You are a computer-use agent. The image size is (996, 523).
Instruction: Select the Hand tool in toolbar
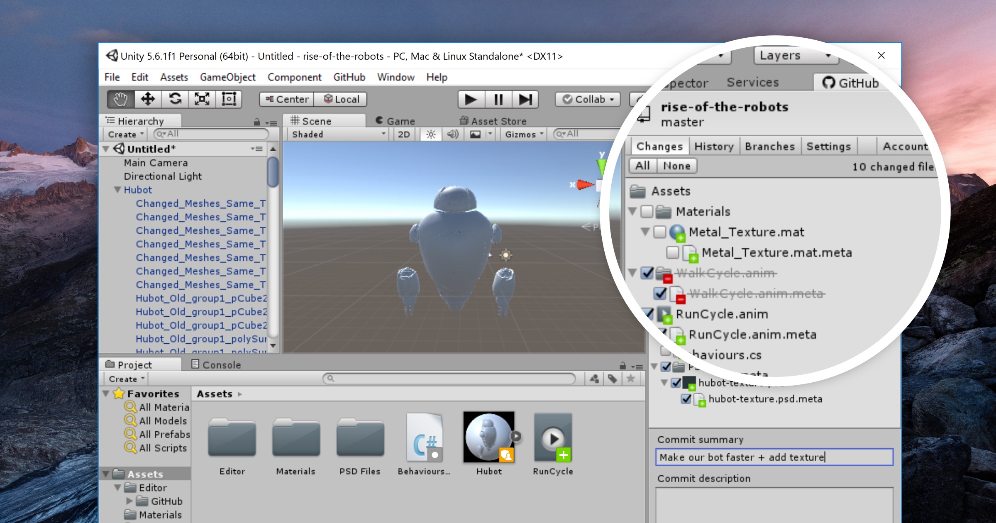coord(120,99)
